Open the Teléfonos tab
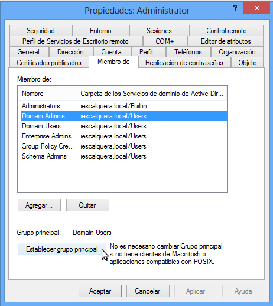 click(x=188, y=52)
